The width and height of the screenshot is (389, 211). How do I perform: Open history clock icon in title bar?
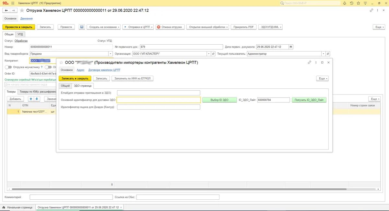[x=352, y=3]
